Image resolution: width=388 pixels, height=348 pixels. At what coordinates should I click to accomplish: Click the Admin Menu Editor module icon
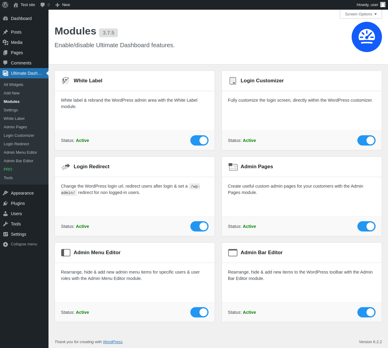pyautogui.click(x=66, y=253)
